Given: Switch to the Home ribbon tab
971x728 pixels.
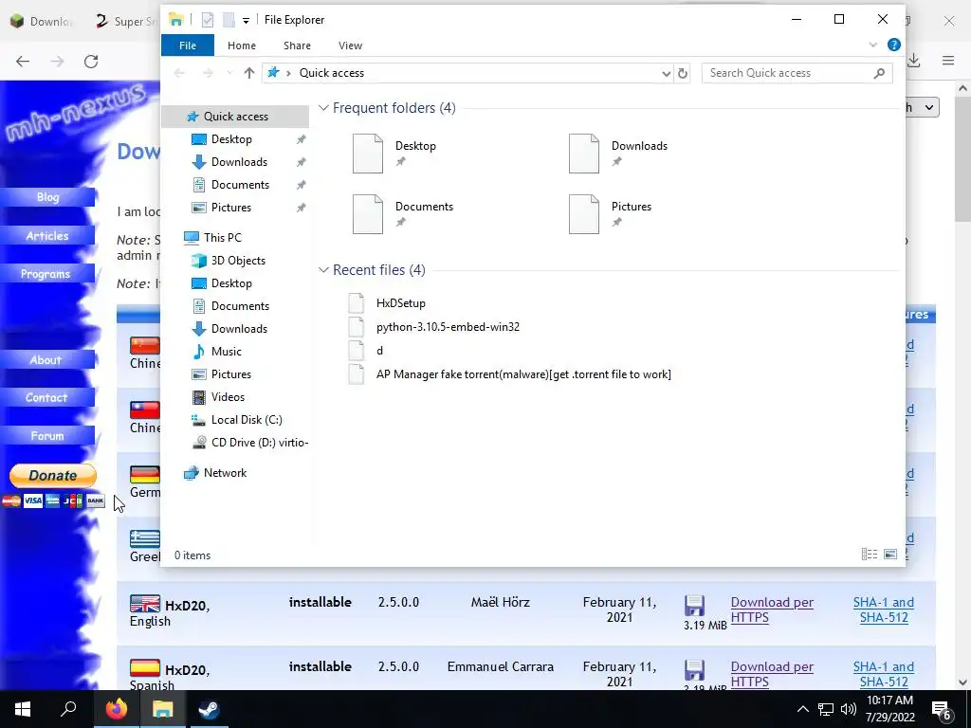Looking at the screenshot, I should [242, 45].
